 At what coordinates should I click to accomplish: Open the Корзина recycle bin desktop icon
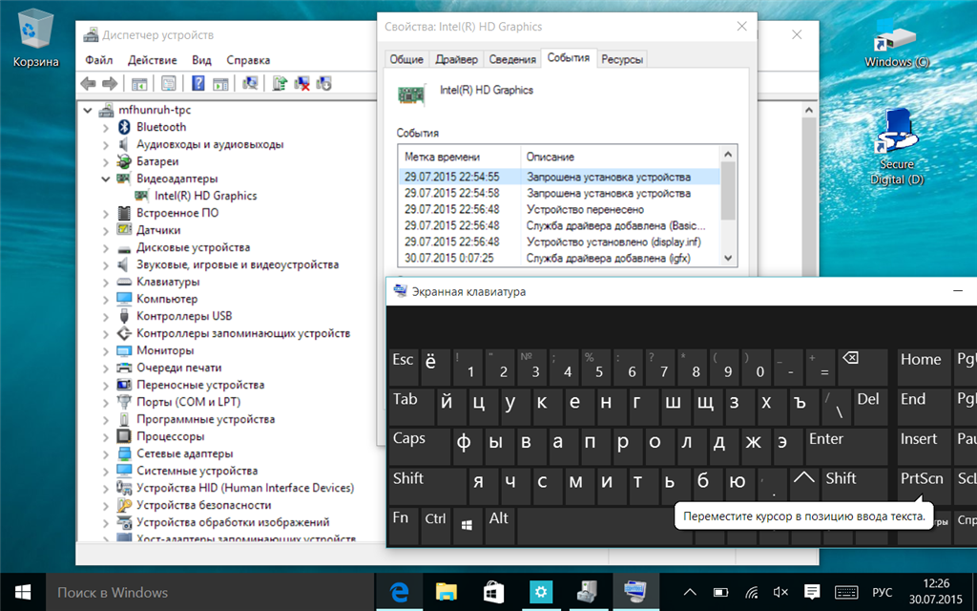[x=35, y=38]
